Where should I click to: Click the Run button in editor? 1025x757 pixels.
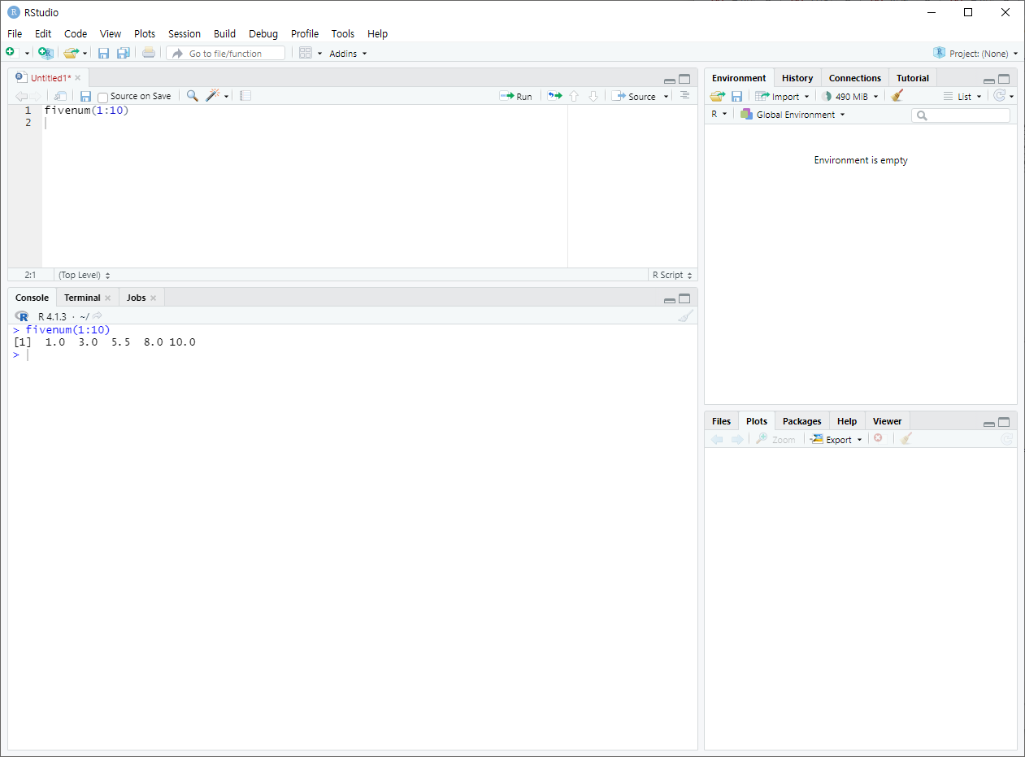pos(516,96)
